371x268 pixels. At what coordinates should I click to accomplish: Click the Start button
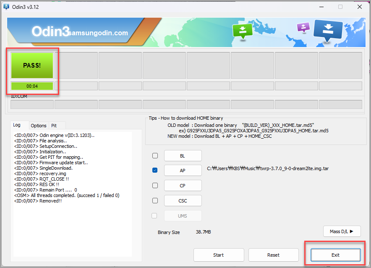coord(219,255)
